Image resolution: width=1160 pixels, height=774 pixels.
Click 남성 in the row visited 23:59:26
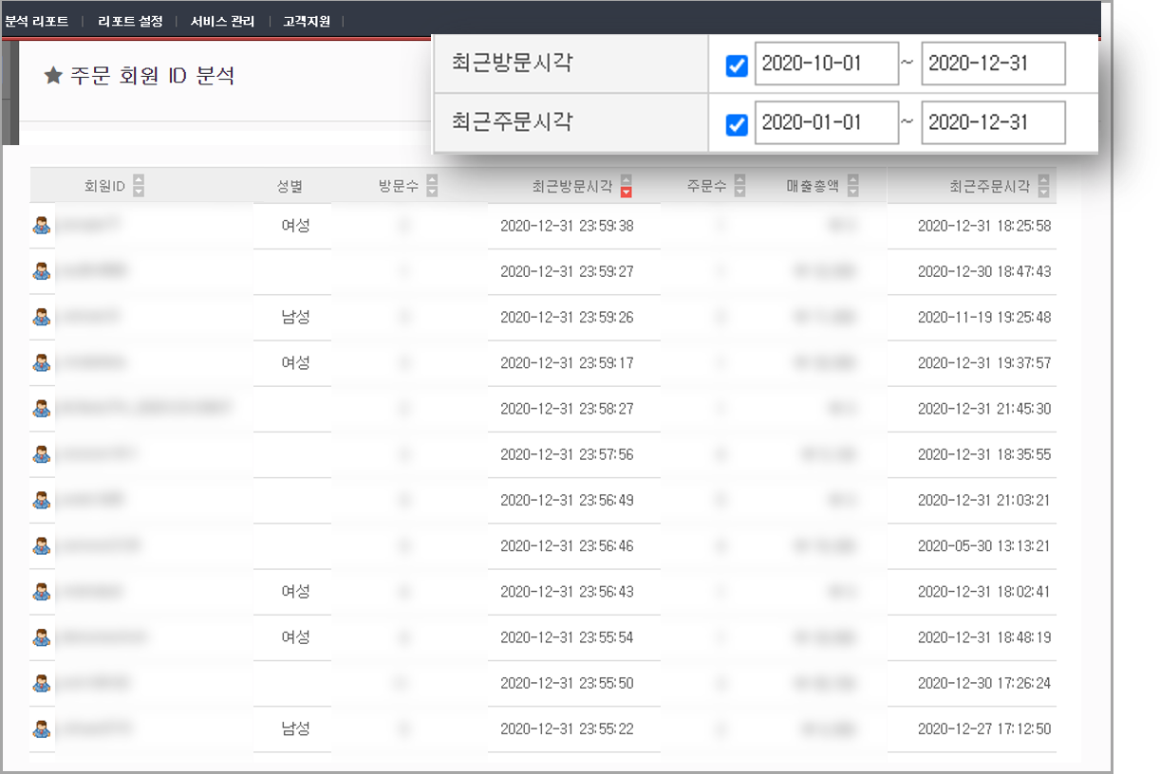click(x=296, y=317)
